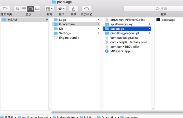Click the search magnifier icon
This screenshot has width=183, height=118.
157,9
